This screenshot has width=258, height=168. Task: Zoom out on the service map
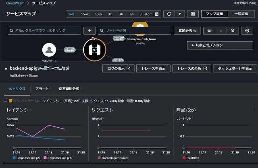[233, 31]
